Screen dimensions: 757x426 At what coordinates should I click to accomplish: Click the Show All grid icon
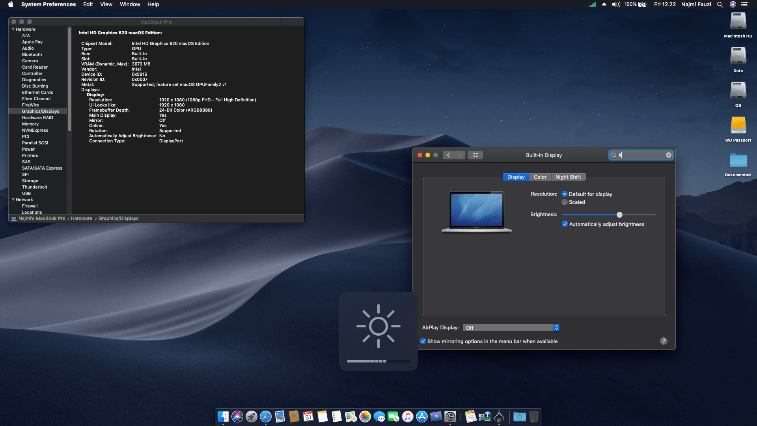point(475,155)
